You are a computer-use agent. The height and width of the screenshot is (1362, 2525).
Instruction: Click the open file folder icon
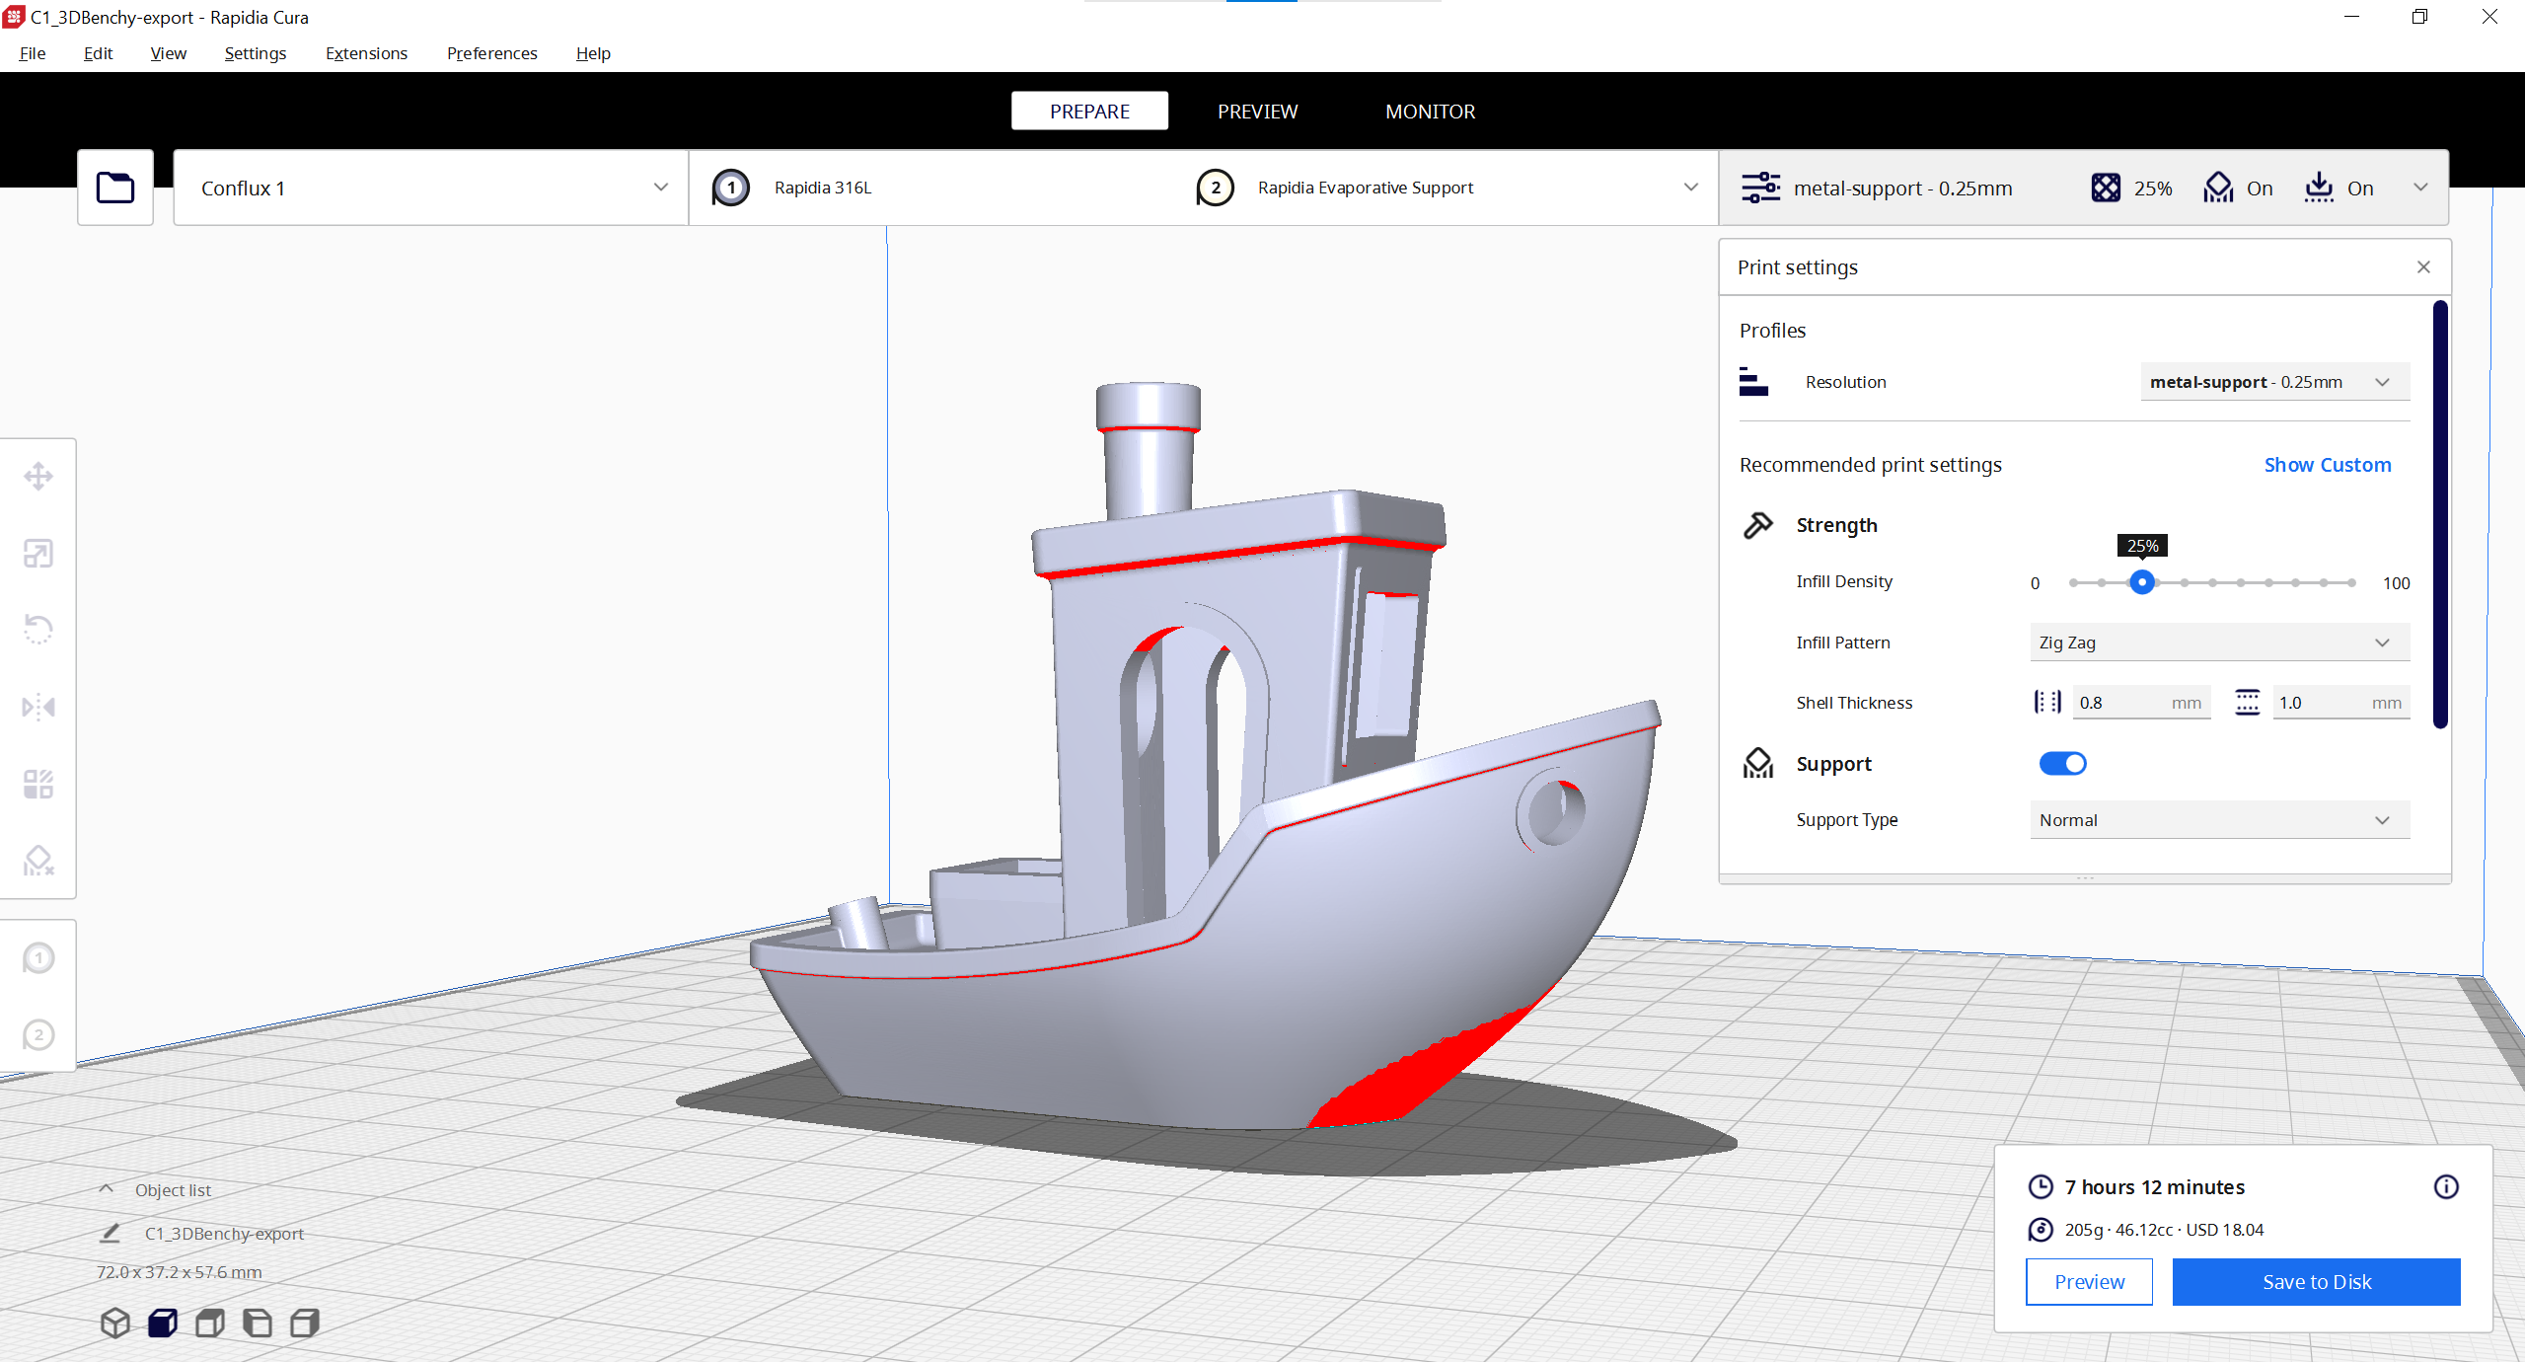(115, 188)
